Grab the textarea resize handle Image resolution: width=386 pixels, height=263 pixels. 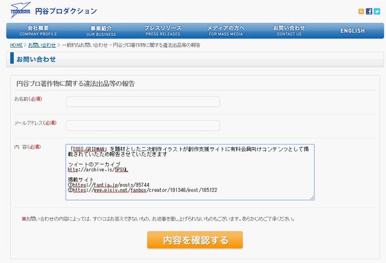click(x=312, y=197)
